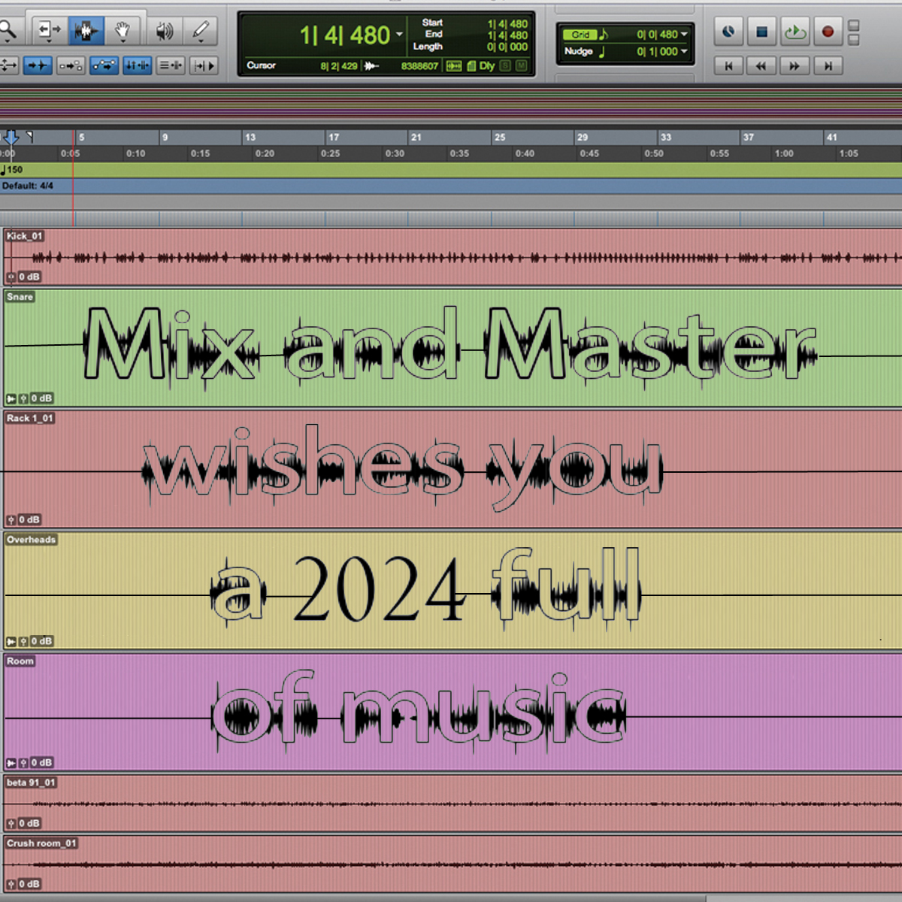Click the Rewind button
902x902 pixels.
(x=761, y=66)
